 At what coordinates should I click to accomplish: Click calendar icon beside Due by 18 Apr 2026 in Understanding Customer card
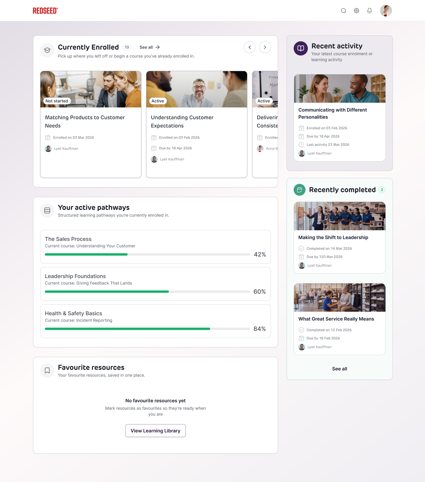pos(154,148)
